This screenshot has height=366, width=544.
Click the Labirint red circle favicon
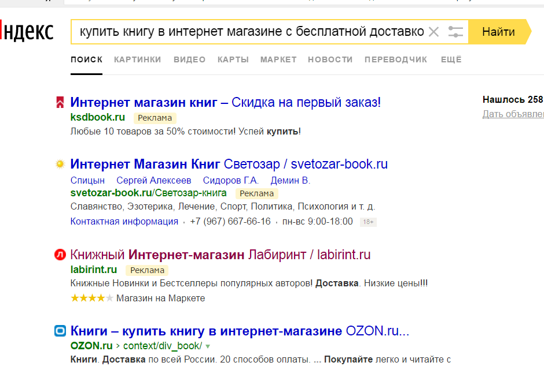tap(60, 255)
